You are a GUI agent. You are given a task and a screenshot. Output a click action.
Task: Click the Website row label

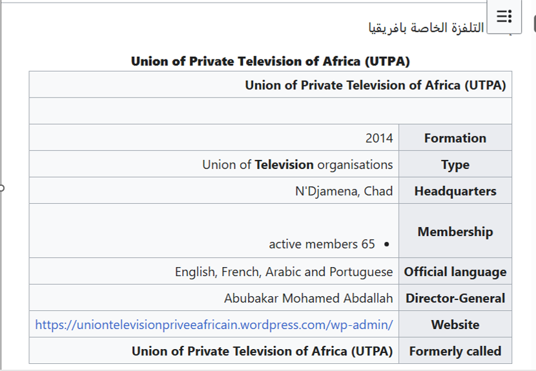pyautogui.click(x=455, y=325)
